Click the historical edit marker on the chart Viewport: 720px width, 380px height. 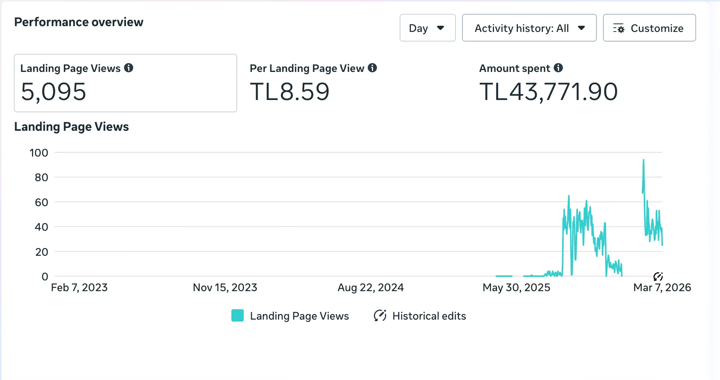658,276
